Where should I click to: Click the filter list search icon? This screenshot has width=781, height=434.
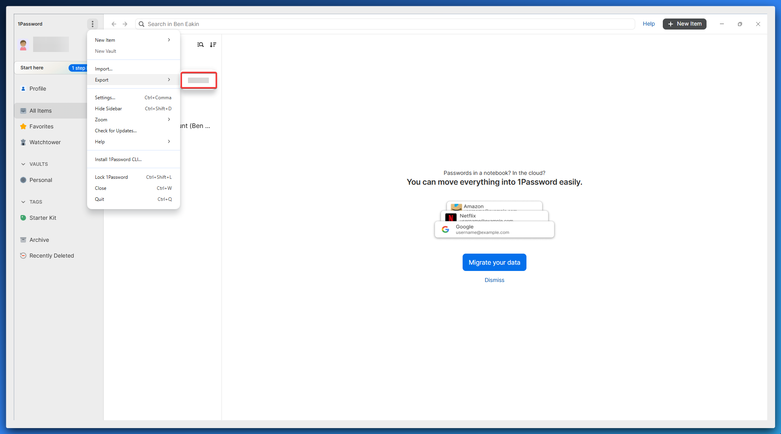coord(201,45)
